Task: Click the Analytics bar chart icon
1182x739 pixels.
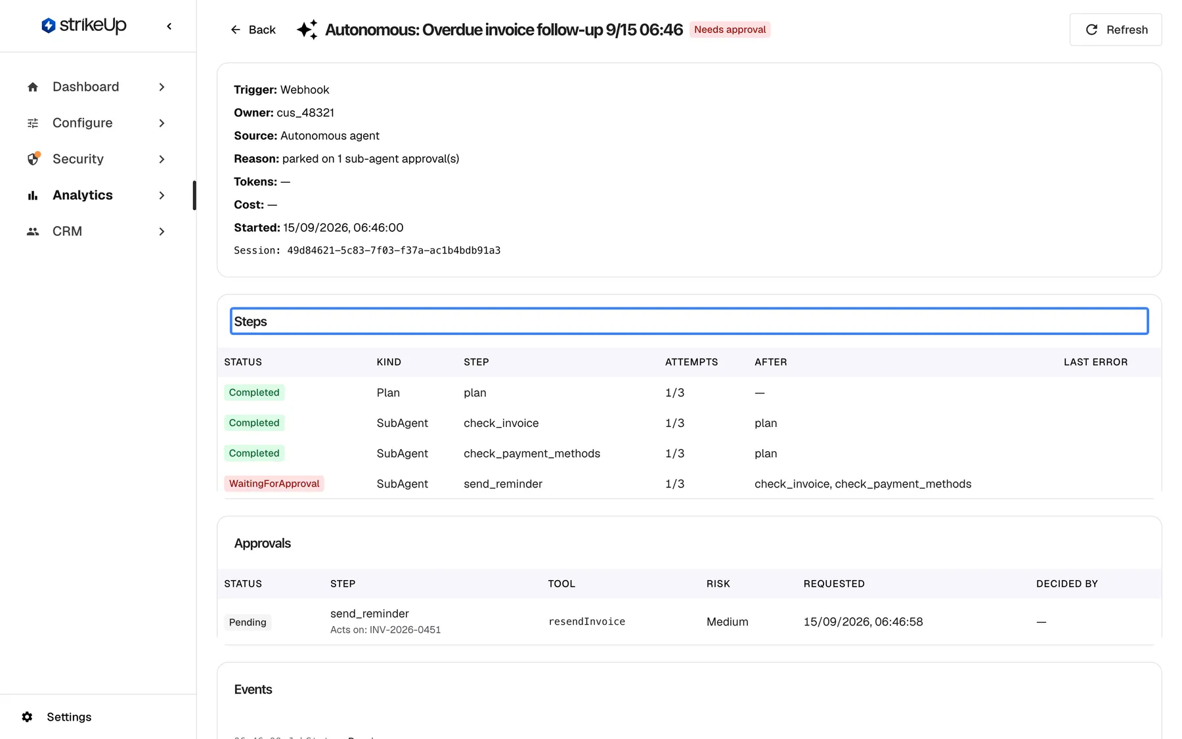Action: 33,195
